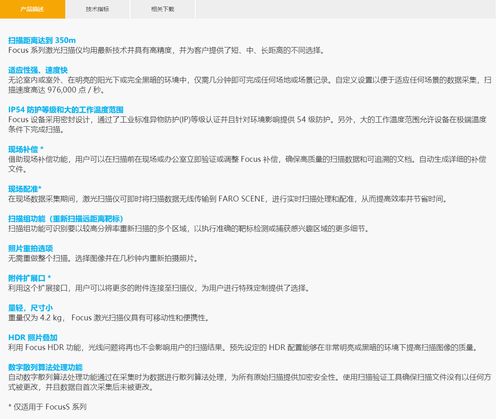Click the paragraph starting with 利用 Focus HDR 功能
Screen dimensions: 496x419
[x=243, y=348]
